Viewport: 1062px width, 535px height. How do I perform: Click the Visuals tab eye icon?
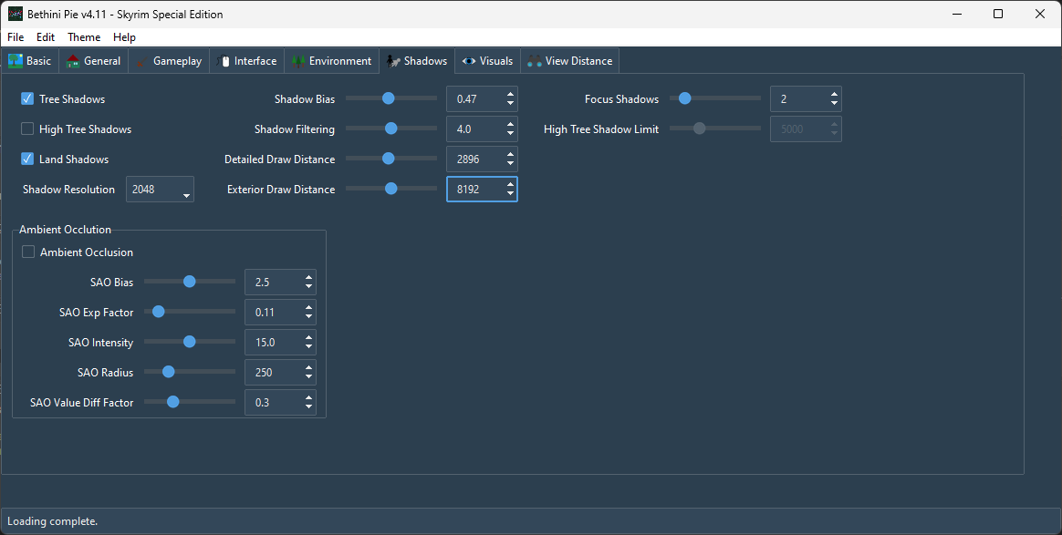(469, 61)
